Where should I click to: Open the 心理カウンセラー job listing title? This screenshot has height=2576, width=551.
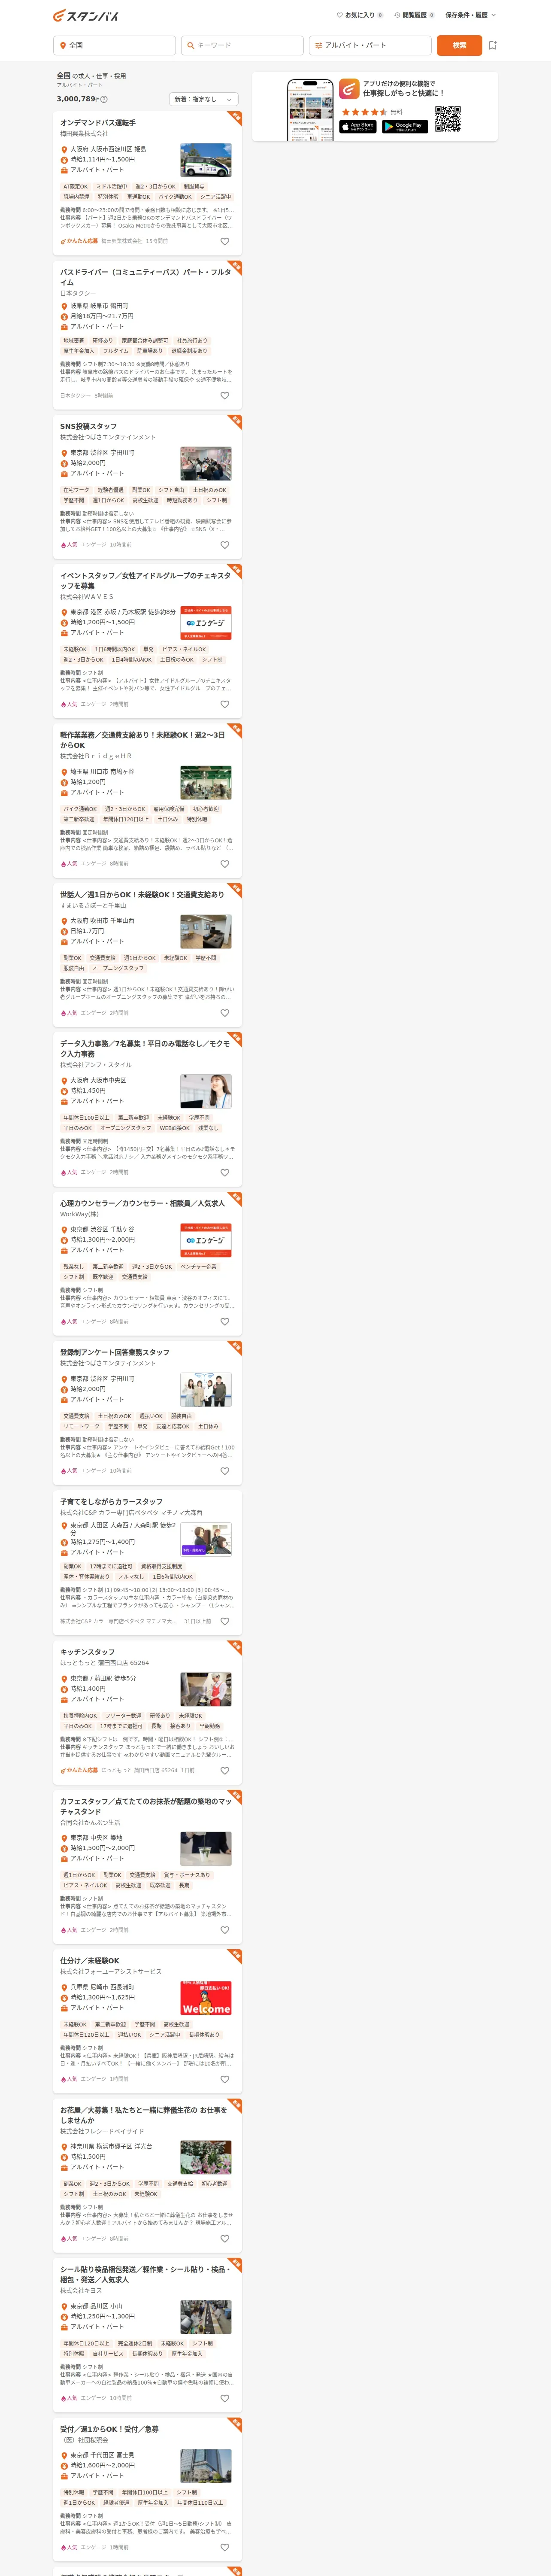click(x=143, y=1203)
